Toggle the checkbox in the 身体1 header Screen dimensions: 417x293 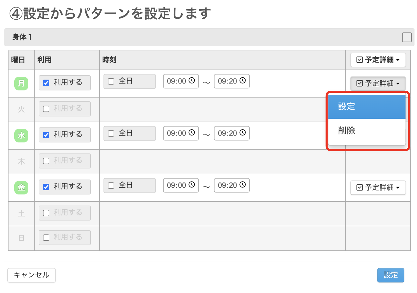[x=407, y=37]
